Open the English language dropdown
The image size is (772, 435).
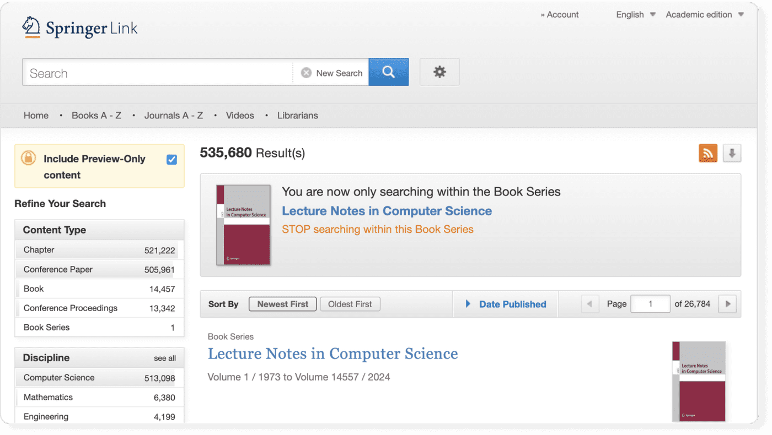(635, 14)
